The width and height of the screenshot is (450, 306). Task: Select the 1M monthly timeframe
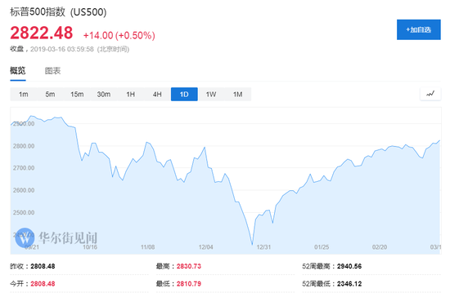click(237, 94)
